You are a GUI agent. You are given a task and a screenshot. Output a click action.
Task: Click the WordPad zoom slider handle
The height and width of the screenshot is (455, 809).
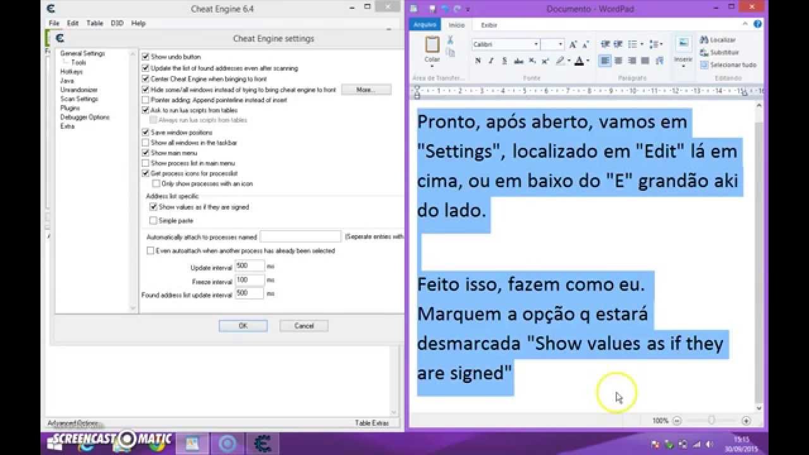tap(712, 420)
